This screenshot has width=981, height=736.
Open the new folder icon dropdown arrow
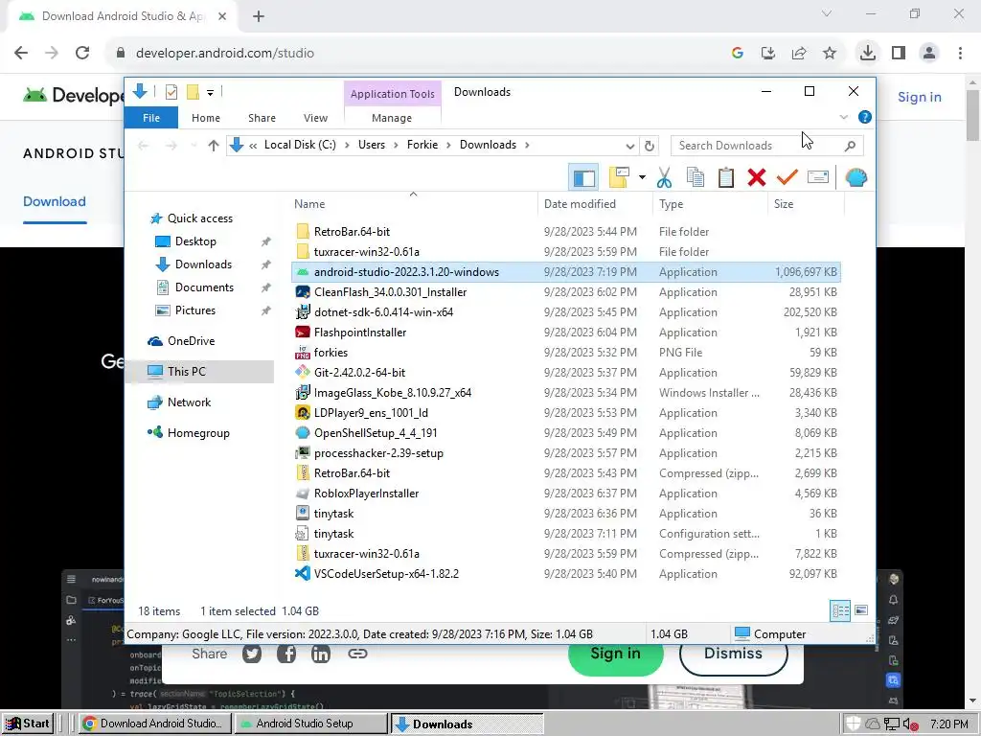[x=642, y=177]
